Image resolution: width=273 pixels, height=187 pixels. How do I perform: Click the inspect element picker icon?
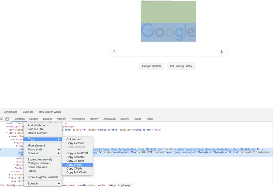2,119
